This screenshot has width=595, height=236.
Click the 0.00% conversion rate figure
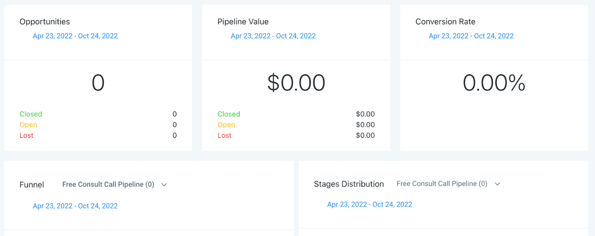494,83
